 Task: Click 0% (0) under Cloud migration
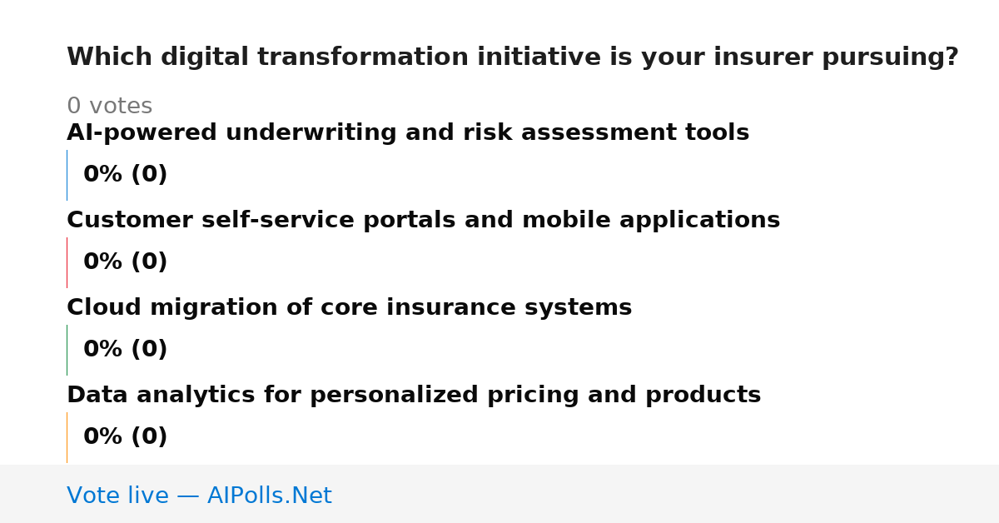[x=125, y=350]
